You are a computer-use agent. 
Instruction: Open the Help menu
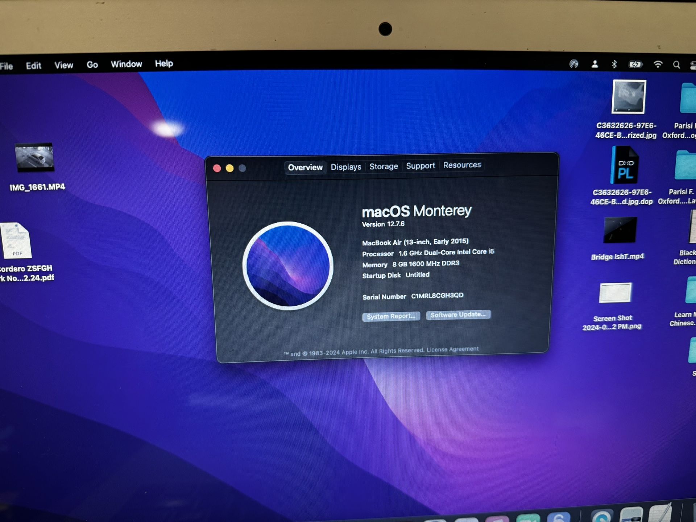pyautogui.click(x=164, y=64)
